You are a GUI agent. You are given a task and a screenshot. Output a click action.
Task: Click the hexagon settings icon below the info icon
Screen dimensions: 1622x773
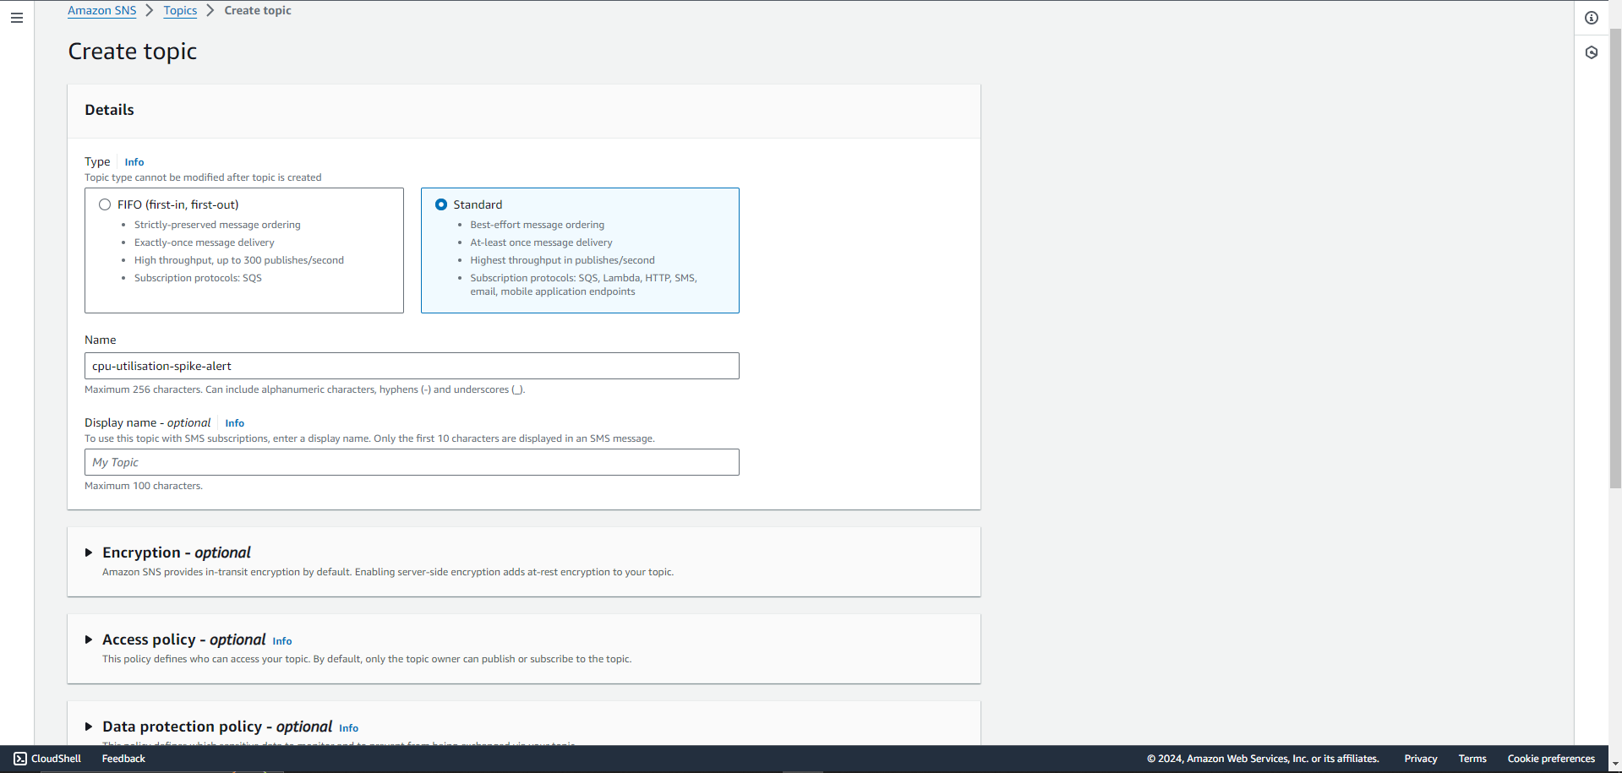tap(1592, 52)
